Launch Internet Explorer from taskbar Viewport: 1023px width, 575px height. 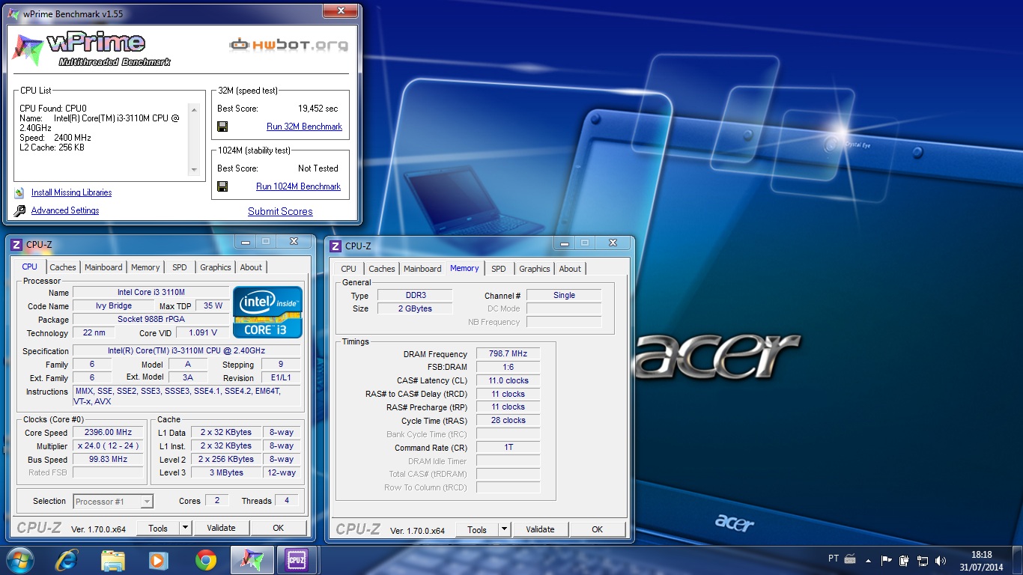point(67,560)
